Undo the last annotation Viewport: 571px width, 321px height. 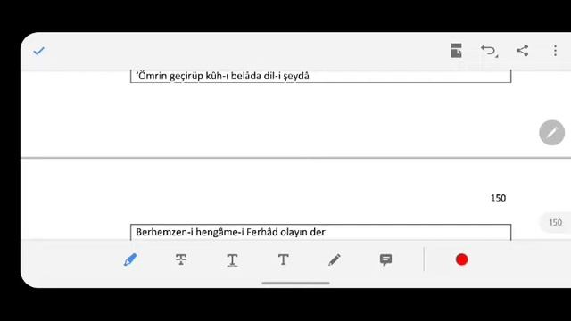tap(489, 51)
